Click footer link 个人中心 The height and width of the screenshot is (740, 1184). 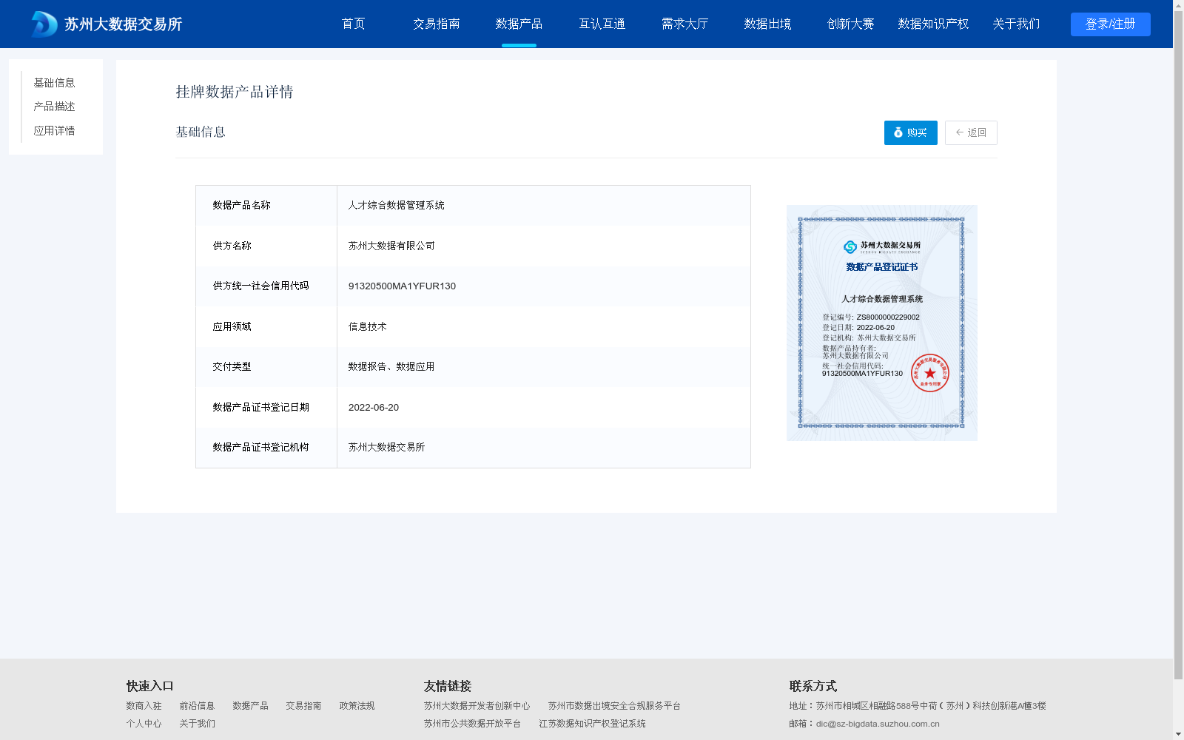tap(144, 724)
